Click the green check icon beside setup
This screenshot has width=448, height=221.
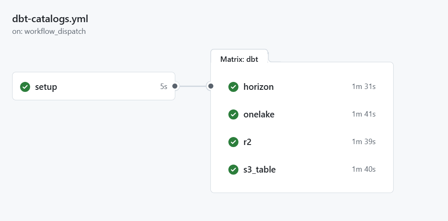(25, 87)
